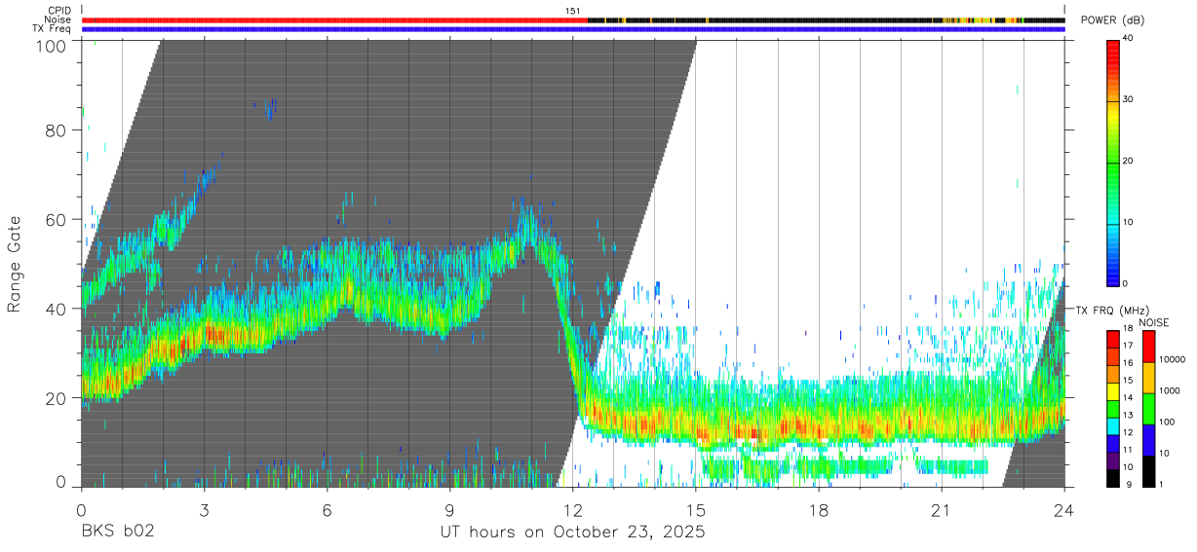
Task: Click x-axis tick label 15
Action: pyautogui.click(x=696, y=511)
